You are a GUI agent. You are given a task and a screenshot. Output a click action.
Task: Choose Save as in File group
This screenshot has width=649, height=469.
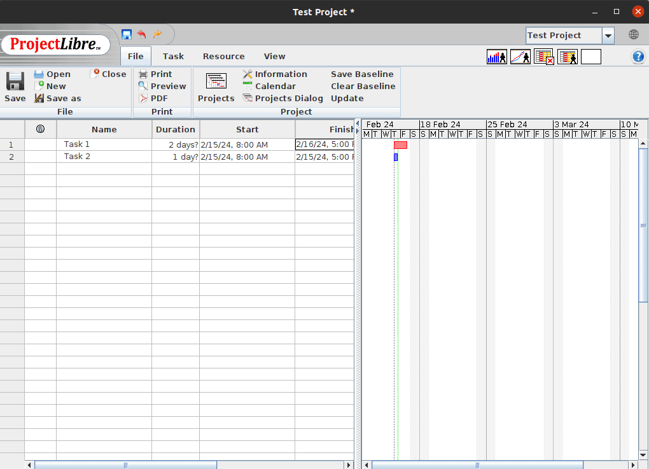[x=58, y=98]
